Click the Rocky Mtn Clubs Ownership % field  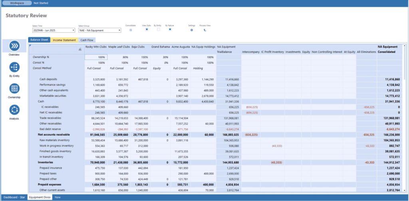[96, 57]
